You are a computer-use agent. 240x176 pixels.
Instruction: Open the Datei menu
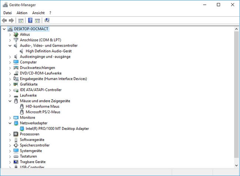coord(7,13)
